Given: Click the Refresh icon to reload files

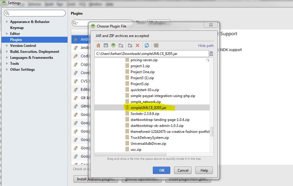Looking at the screenshot, I should coord(147,45).
